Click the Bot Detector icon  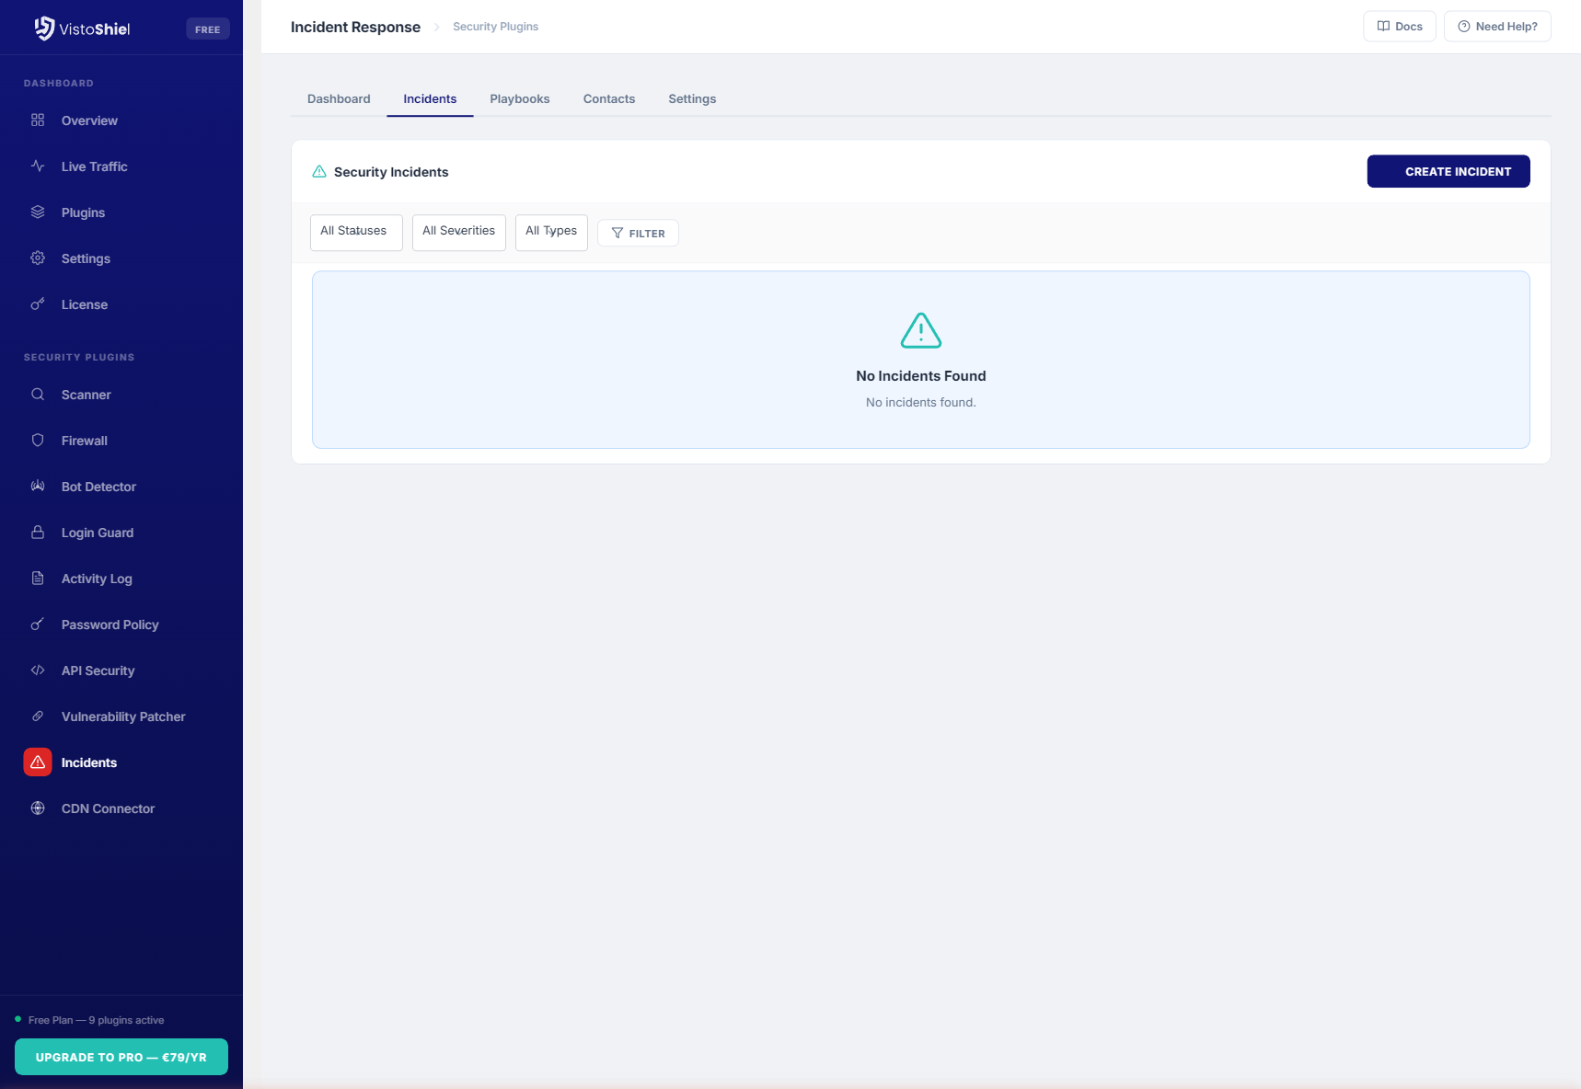[x=38, y=486]
